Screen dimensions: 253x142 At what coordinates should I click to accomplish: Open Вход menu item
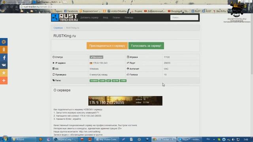(106, 17)
